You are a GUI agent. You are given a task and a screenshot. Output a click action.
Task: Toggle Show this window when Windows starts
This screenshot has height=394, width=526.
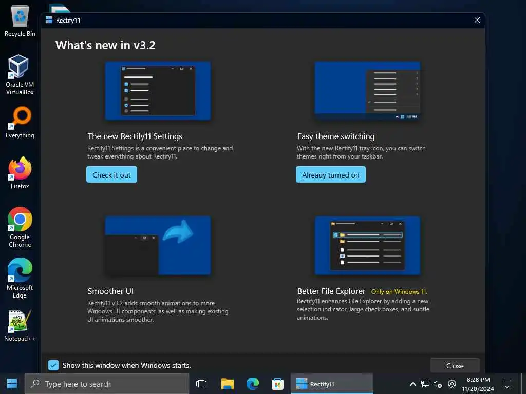[53, 365]
